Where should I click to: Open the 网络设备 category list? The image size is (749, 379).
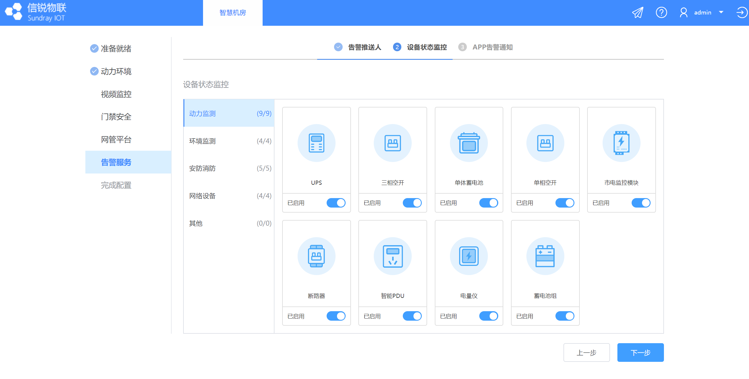point(229,196)
